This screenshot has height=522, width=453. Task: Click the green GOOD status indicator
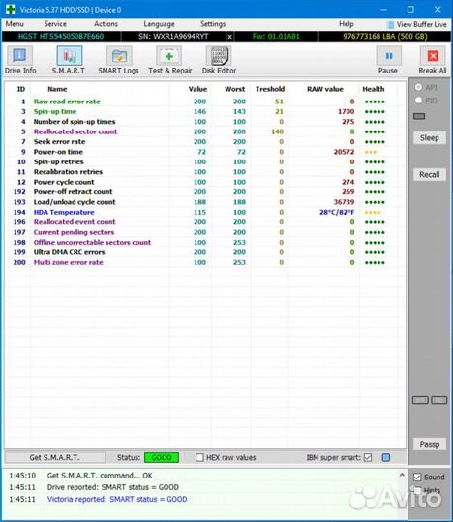[162, 458]
